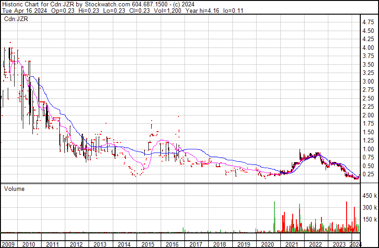Image resolution: width=379 pixels, height=248 pixels.
Task: Select the 2018 year on the axis
Action: pyautogui.click(x=220, y=244)
